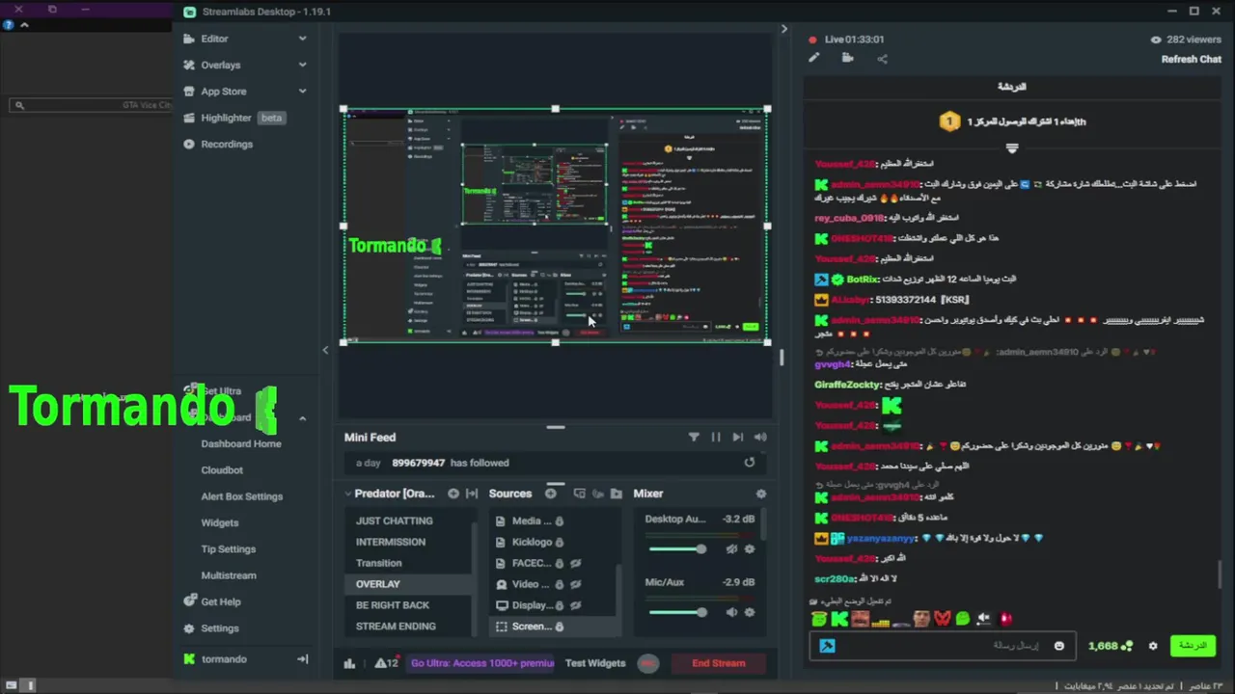Unmute the Desktop Audio channel
Viewport: 1235px width, 694px height.
click(x=731, y=548)
